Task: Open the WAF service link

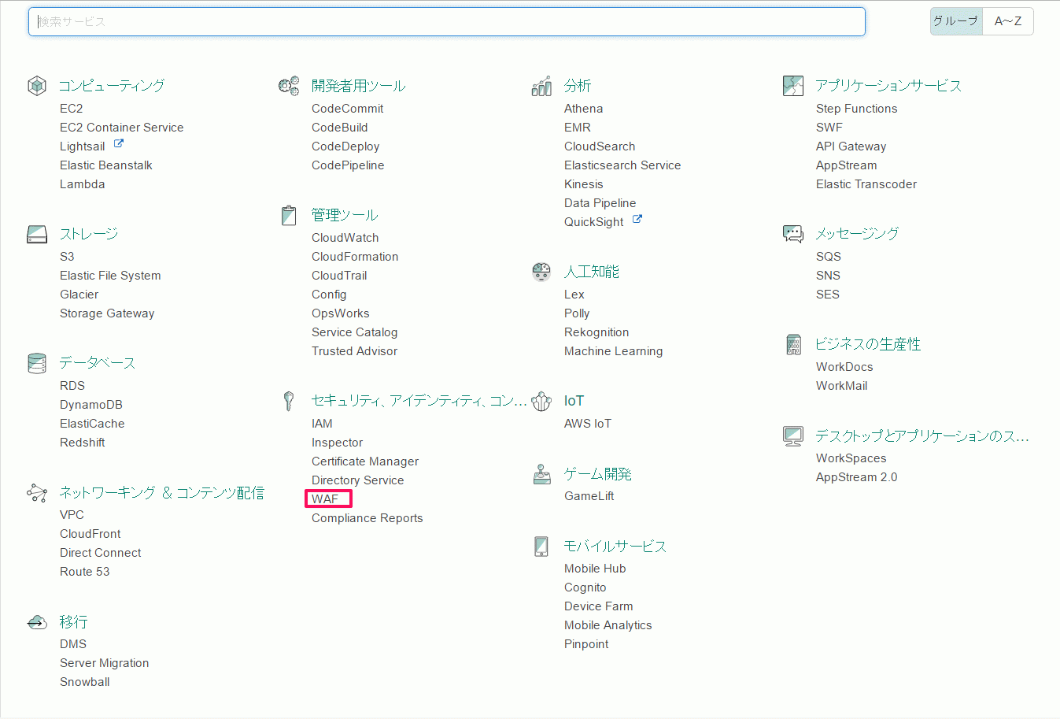Action: [x=325, y=499]
